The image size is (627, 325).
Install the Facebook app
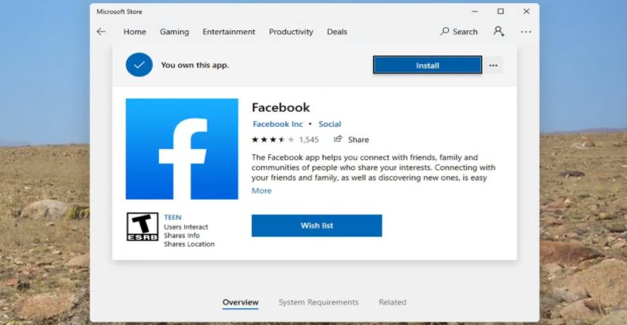[427, 65]
